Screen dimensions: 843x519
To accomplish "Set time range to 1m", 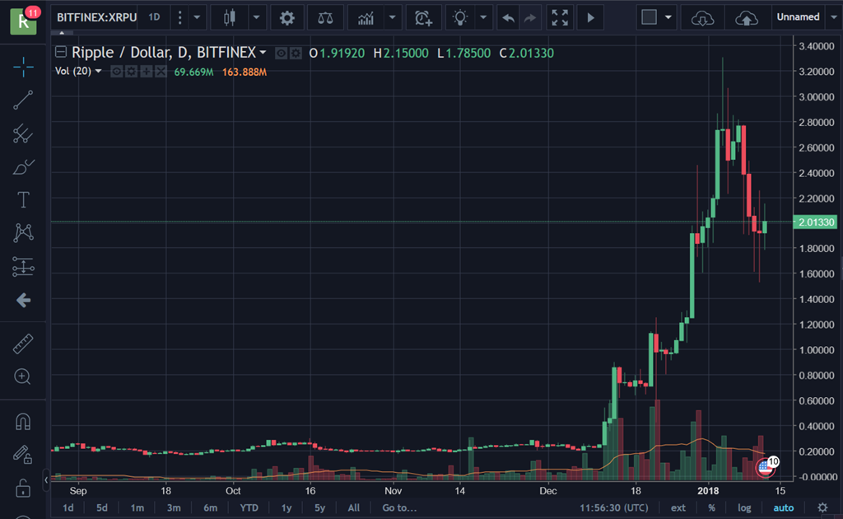I will tap(137, 507).
